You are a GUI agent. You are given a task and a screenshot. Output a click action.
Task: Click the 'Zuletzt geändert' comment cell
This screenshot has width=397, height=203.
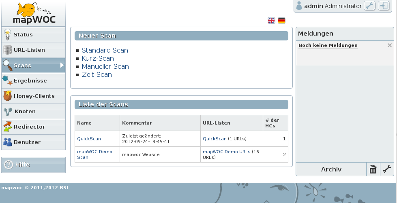click(x=160, y=139)
